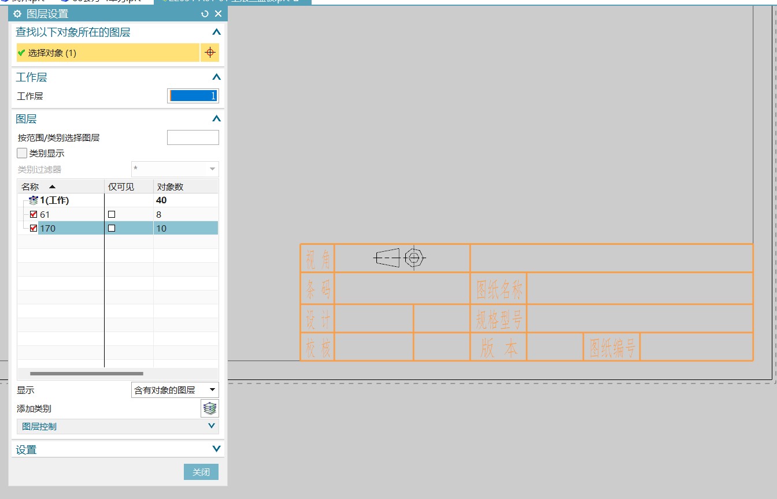Click the 视角 label in the title block
This screenshot has height=499, width=777.
(317, 260)
